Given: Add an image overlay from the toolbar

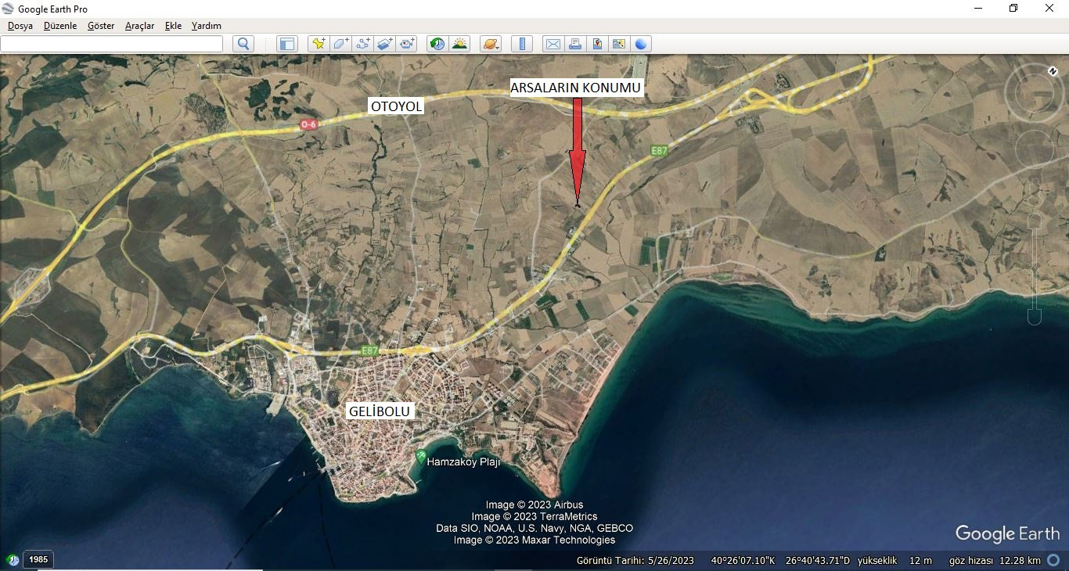Looking at the screenshot, I should coord(384,44).
